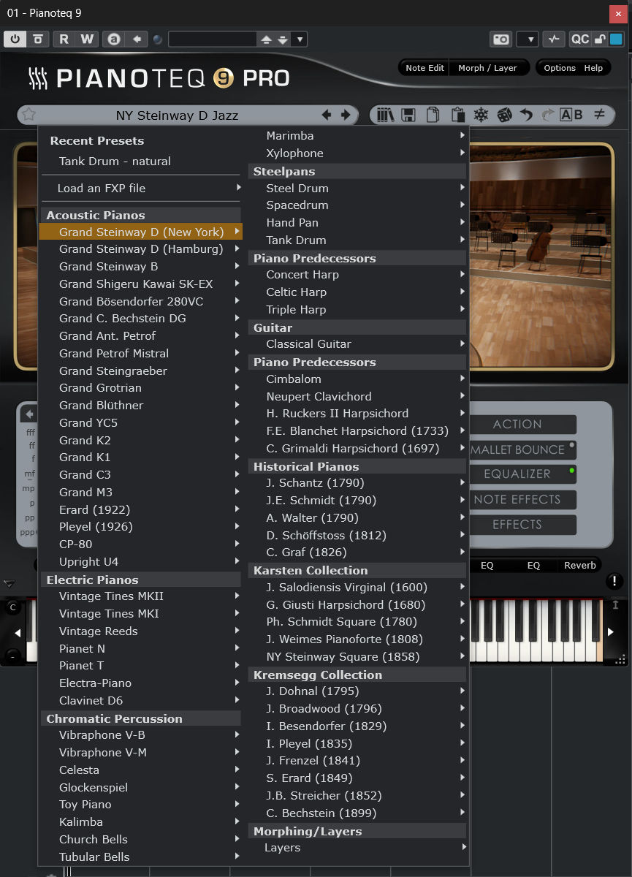Expand Grand Petrof Mistral submenu
Image resolution: width=632 pixels, height=877 pixels.
pyautogui.click(x=140, y=353)
